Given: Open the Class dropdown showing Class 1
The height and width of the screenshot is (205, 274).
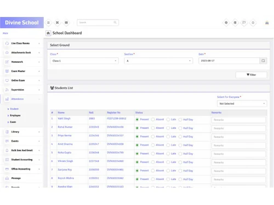Looking at the screenshot, I should (x=84, y=61).
